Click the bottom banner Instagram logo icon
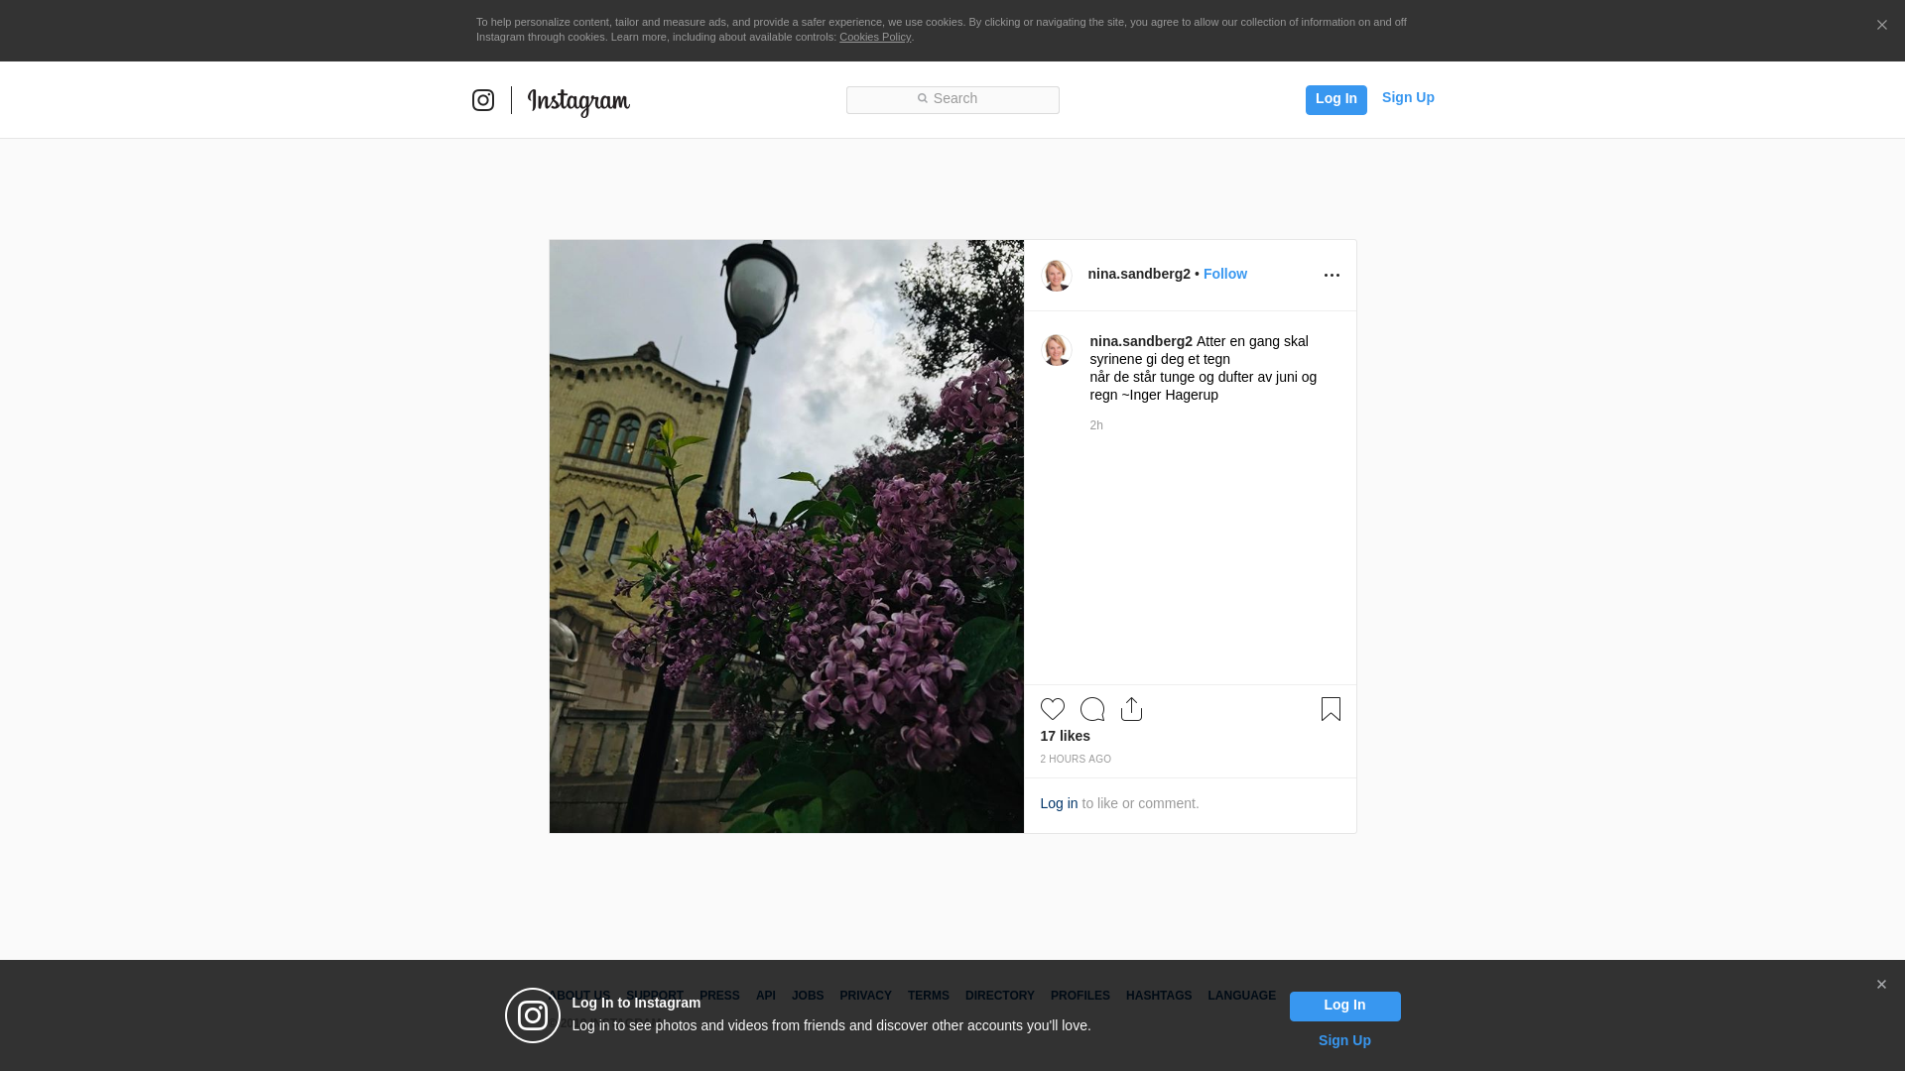The image size is (1905, 1071). pos(533,1015)
